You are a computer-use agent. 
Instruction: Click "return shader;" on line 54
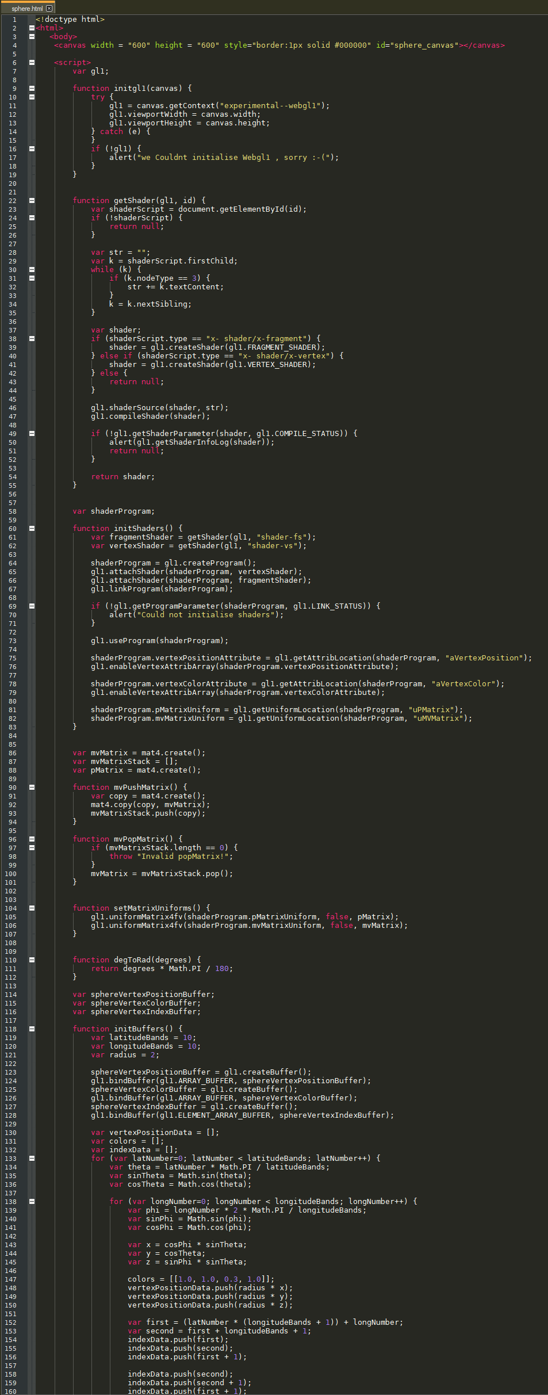(122, 476)
